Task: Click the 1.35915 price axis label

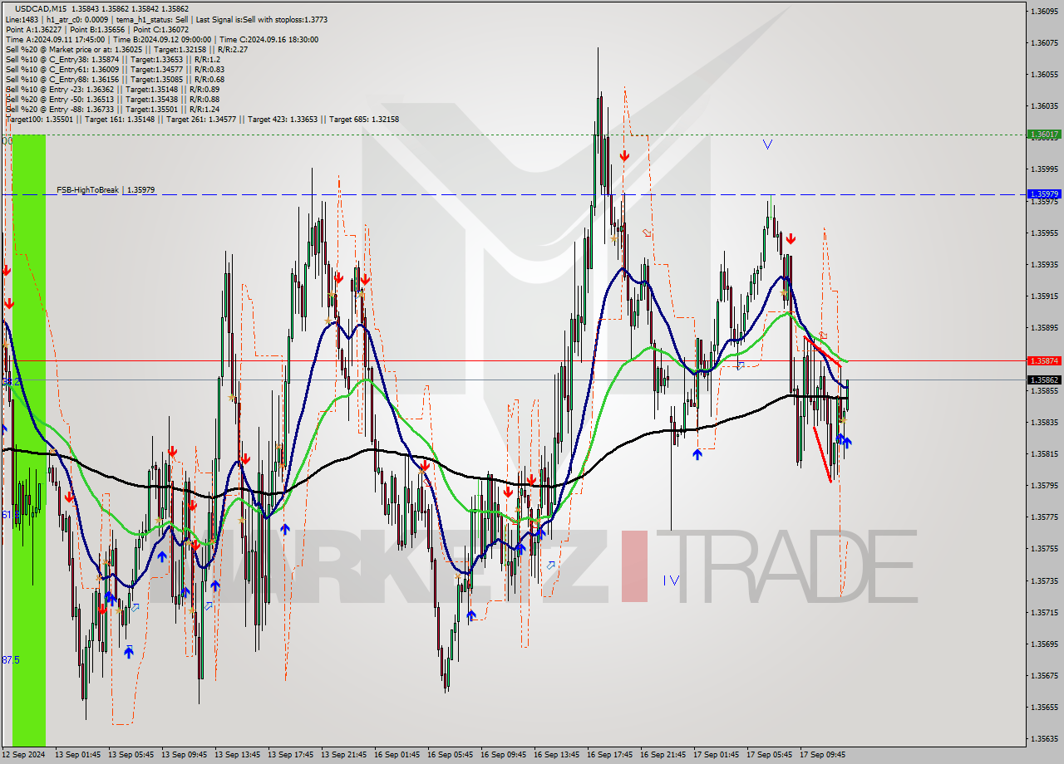Action: [x=1044, y=296]
